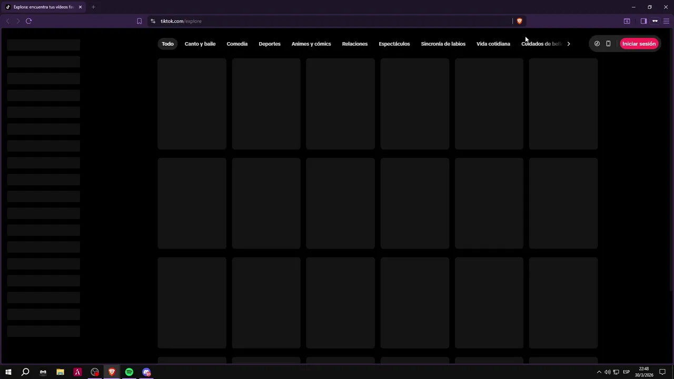
Task: Go back using the back arrow
Action: point(7,21)
